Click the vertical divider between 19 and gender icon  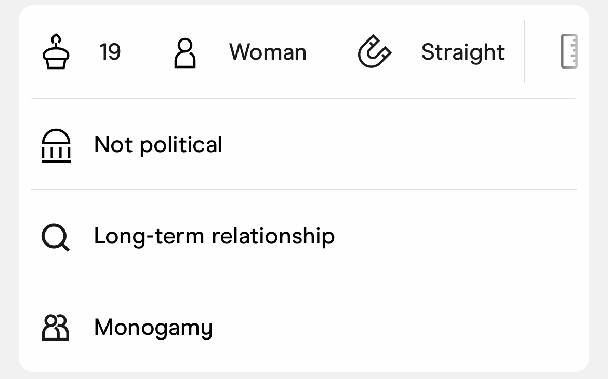tap(141, 51)
